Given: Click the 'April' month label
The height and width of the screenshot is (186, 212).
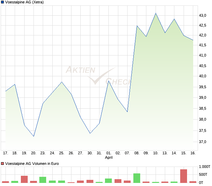Looking at the screenshot, I should [x=109, y=158].
